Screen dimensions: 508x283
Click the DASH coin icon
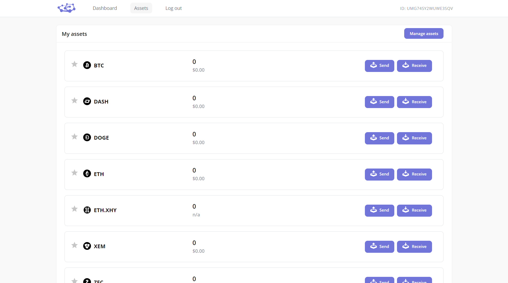tap(87, 101)
